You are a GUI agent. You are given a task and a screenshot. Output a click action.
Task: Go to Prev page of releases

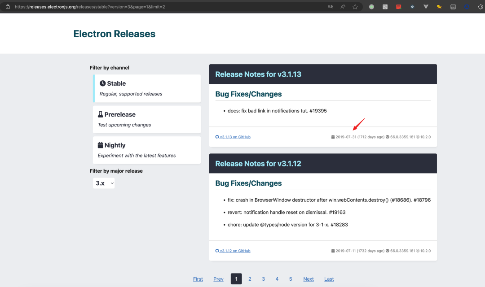coord(218,279)
